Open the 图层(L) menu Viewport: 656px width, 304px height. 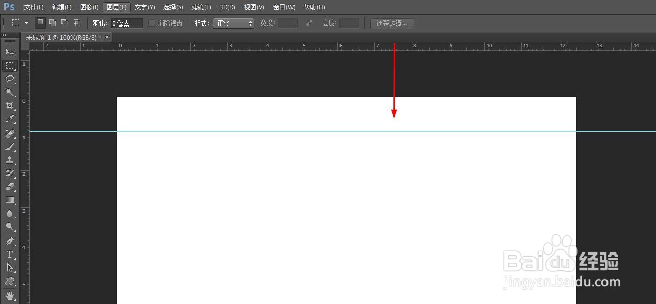pyautogui.click(x=116, y=7)
